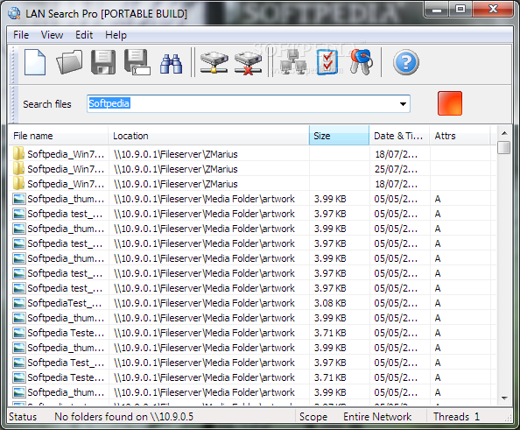Save results with the floppy disk icon
This screenshot has height=430, width=520.
pos(103,62)
